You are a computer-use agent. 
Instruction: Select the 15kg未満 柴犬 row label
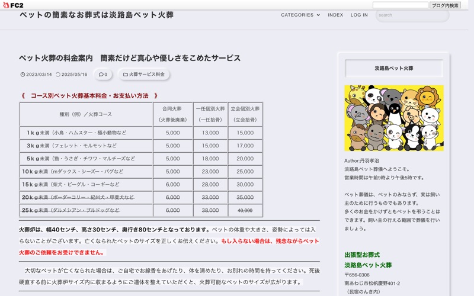coord(71,185)
